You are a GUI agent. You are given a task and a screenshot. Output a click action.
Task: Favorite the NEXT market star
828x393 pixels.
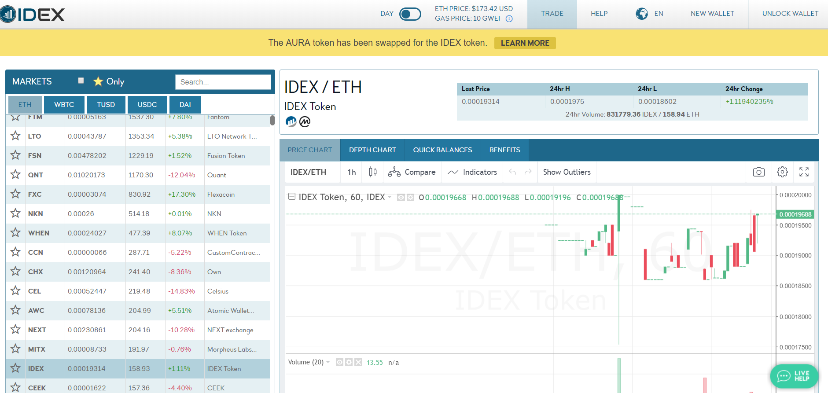tap(15, 330)
